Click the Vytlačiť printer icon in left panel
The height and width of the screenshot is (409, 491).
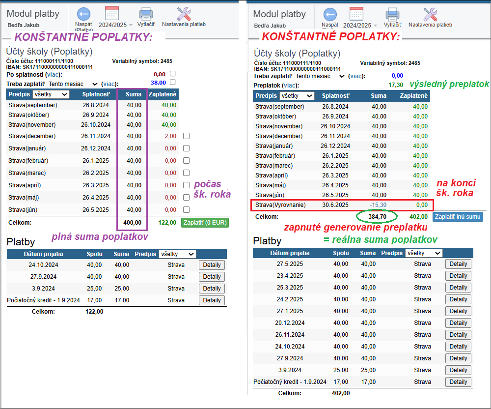(146, 14)
